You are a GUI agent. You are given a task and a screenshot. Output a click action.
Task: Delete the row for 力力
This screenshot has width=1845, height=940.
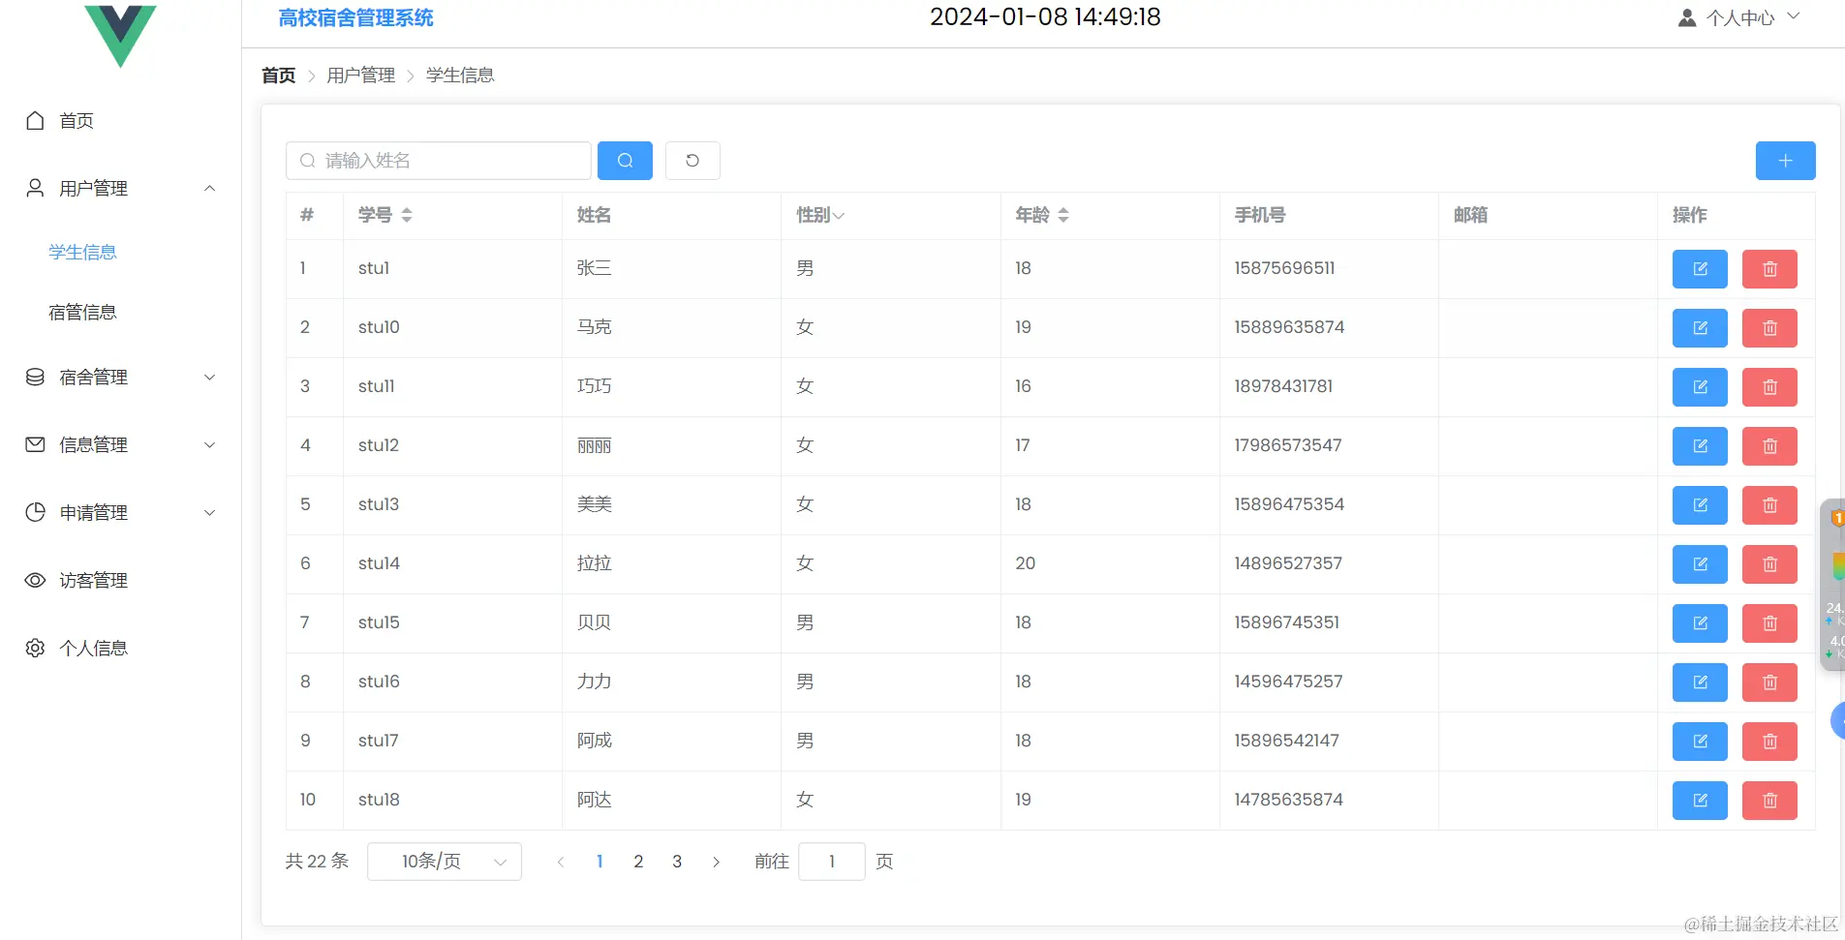click(x=1769, y=682)
